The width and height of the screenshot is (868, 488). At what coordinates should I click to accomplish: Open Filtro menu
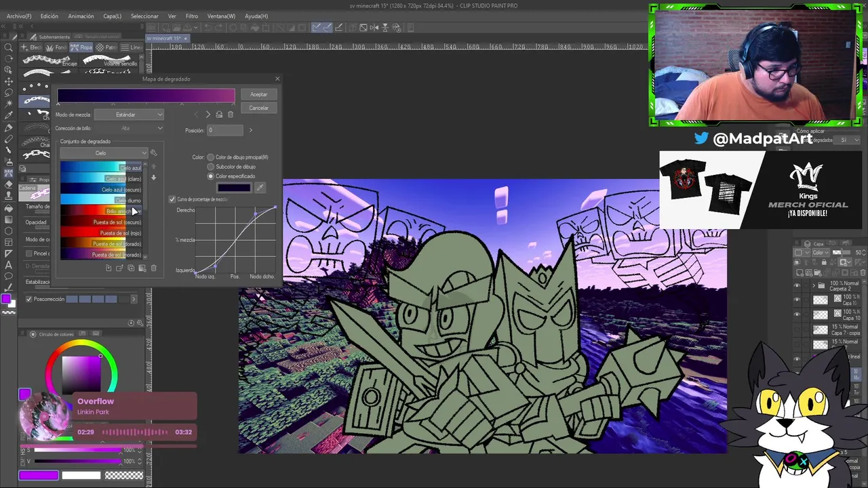point(192,16)
